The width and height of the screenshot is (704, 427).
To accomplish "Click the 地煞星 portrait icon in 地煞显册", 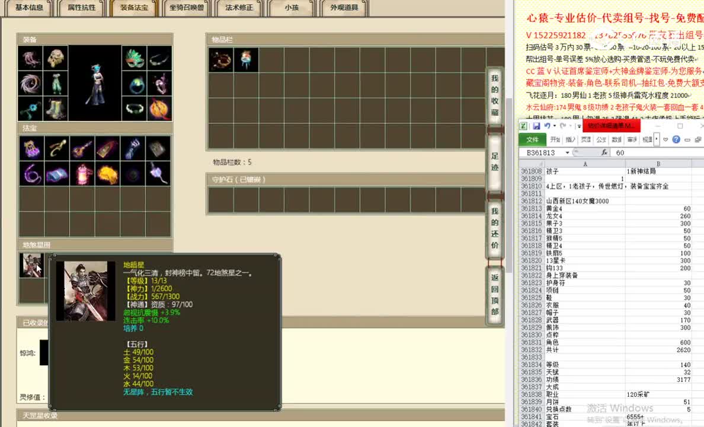I will [x=31, y=266].
